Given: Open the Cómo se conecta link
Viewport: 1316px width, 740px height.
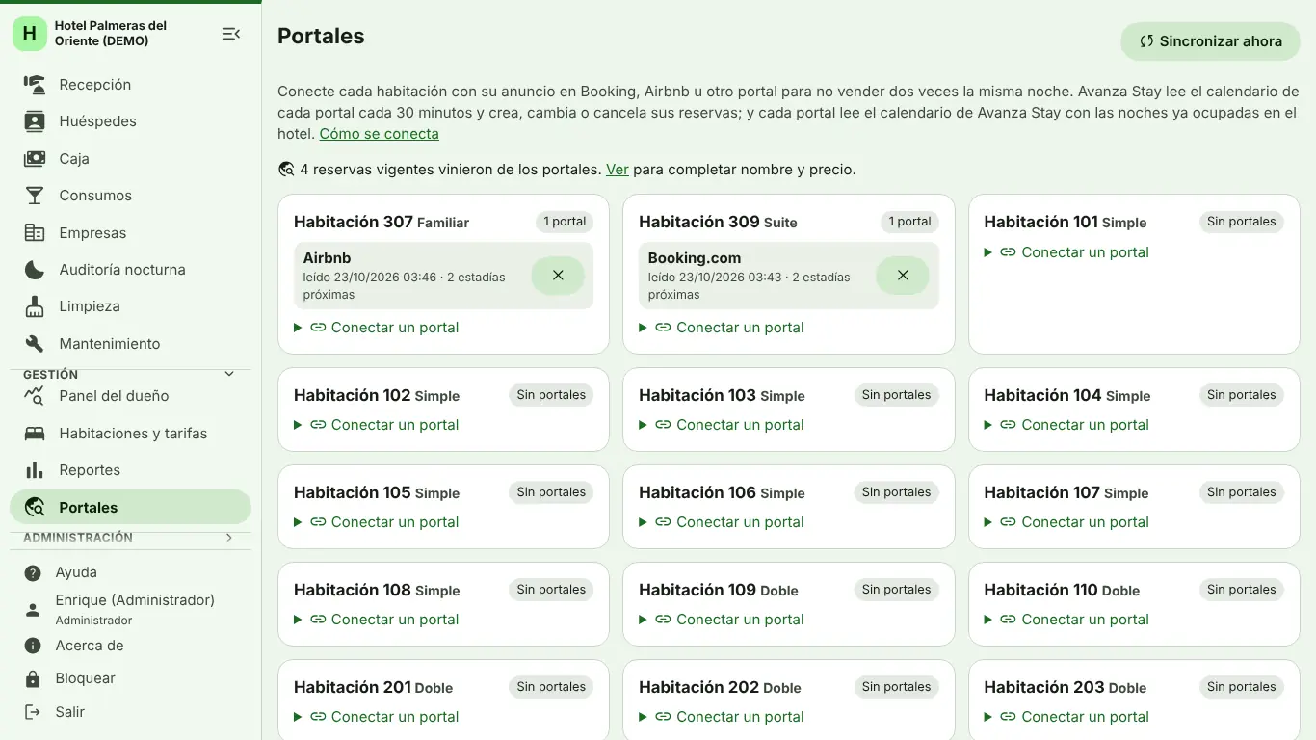Looking at the screenshot, I should (379, 134).
